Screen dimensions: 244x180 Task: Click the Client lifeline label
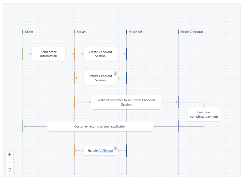coord(29,32)
